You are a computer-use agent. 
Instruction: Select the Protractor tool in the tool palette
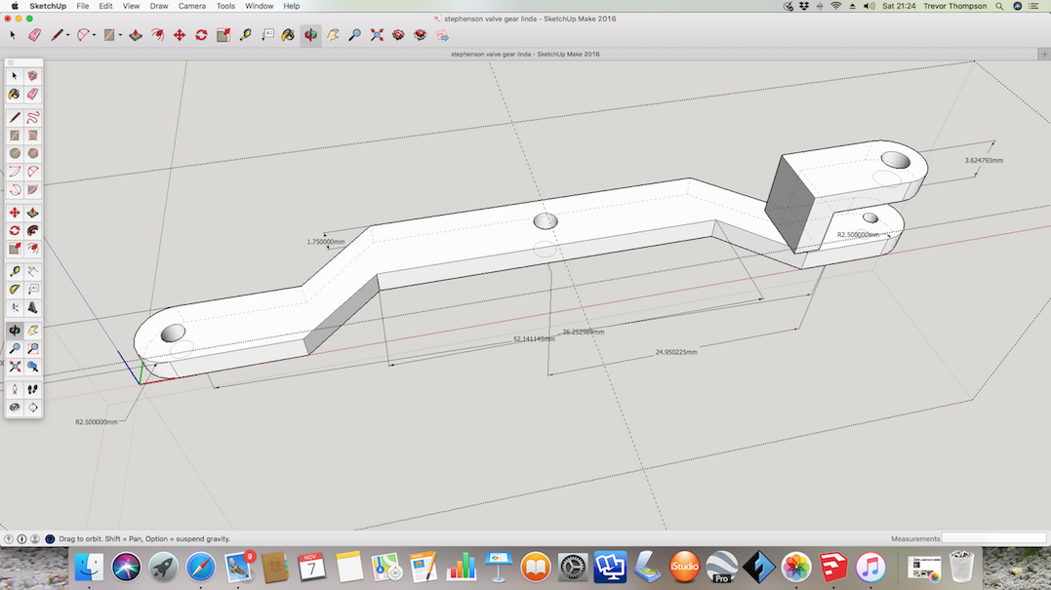pyautogui.click(x=15, y=290)
